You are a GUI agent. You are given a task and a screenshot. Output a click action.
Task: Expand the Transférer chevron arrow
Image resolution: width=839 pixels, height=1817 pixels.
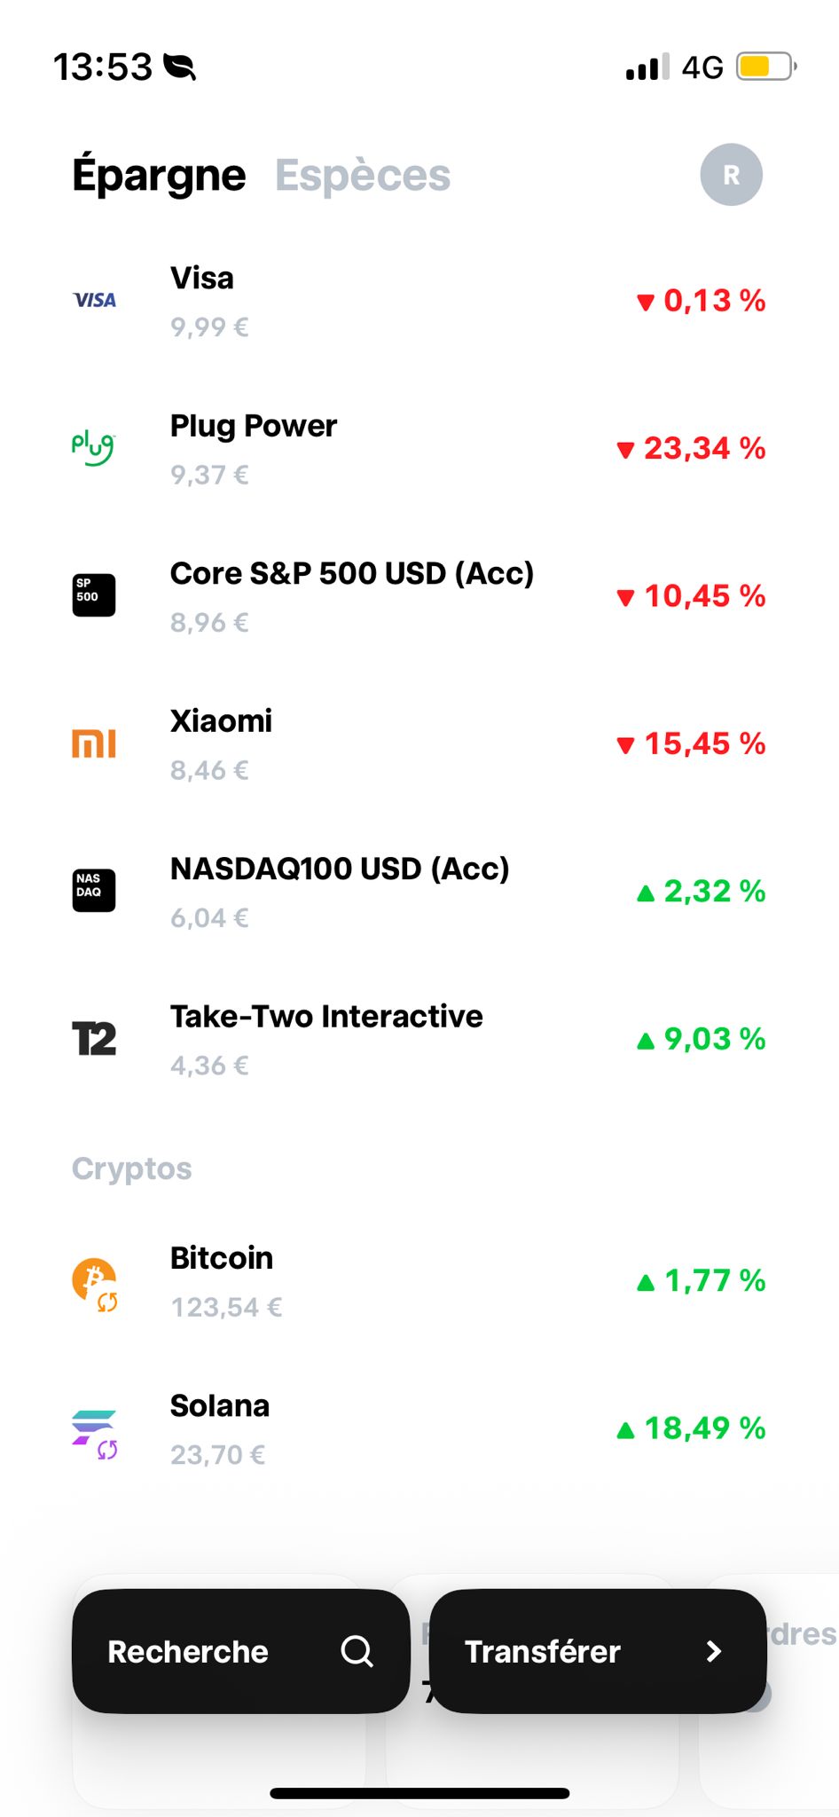(x=714, y=1651)
